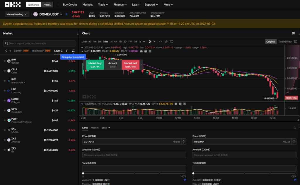Select the Layer 2 market tab
The image size is (300, 185).
pos(58,51)
